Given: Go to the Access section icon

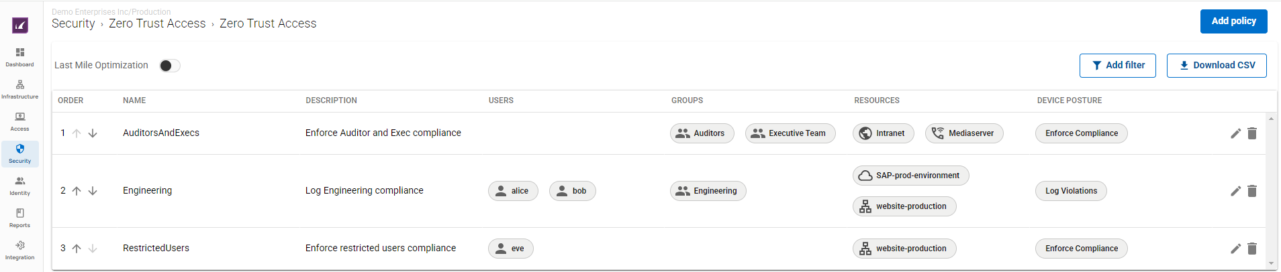Looking at the screenshot, I should point(20,121).
